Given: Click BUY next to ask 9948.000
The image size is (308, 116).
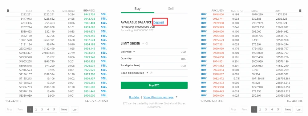Looking at the screenshot, I should pyautogui.click(x=204, y=14).
